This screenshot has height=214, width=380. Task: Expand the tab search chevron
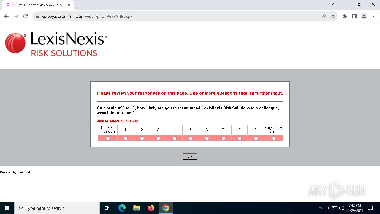[332, 4]
